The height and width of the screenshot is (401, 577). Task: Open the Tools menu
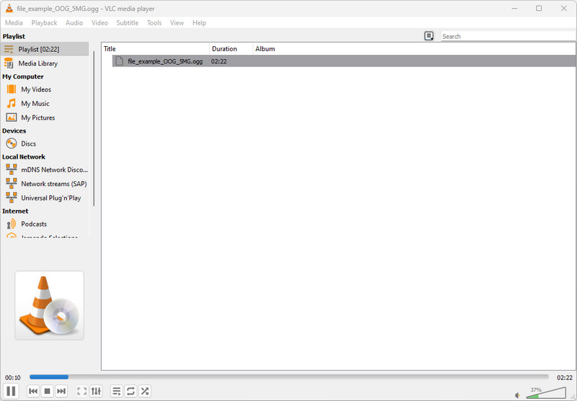(x=154, y=23)
